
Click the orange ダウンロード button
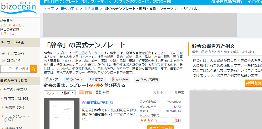160,127
